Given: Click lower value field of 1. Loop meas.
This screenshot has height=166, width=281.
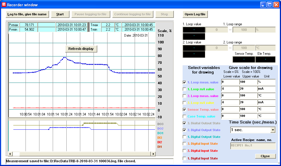Looking at the screenshot, I should click(x=230, y=82).
